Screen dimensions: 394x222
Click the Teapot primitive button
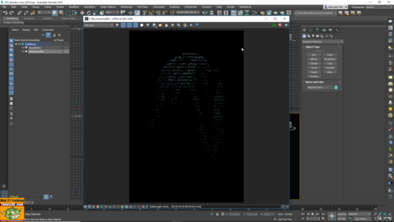coord(314,72)
